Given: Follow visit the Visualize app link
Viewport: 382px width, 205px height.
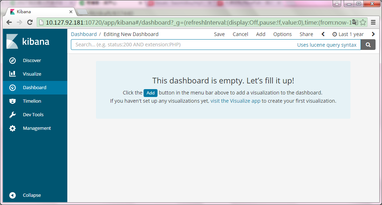Looking at the screenshot, I should 235,101.
